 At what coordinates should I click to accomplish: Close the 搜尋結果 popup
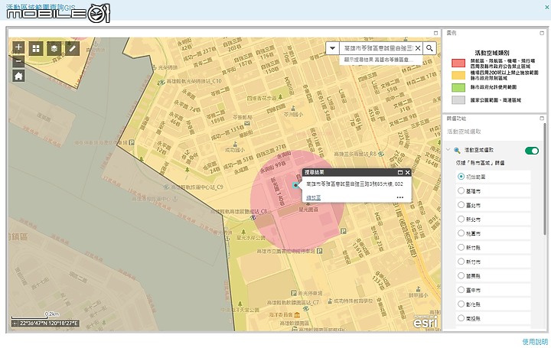pyautogui.click(x=408, y=172)
